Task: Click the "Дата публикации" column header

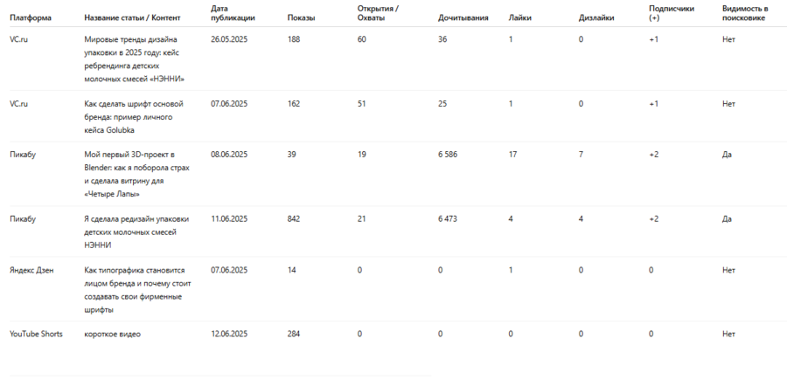Action: (229, 13)
